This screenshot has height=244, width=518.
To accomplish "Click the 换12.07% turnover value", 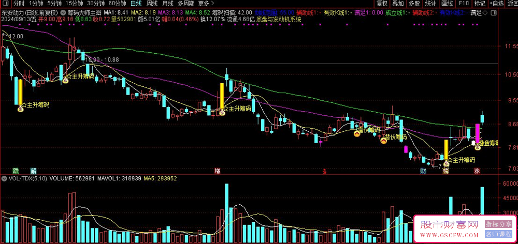I will coord(213,19).
